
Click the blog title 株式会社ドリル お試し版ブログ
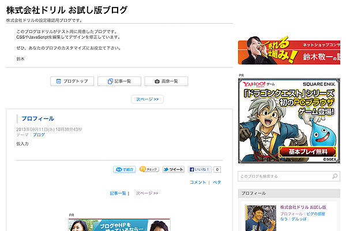coord(67,10)
